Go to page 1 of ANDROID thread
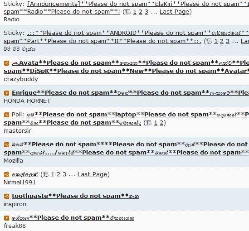 point(216,41)
